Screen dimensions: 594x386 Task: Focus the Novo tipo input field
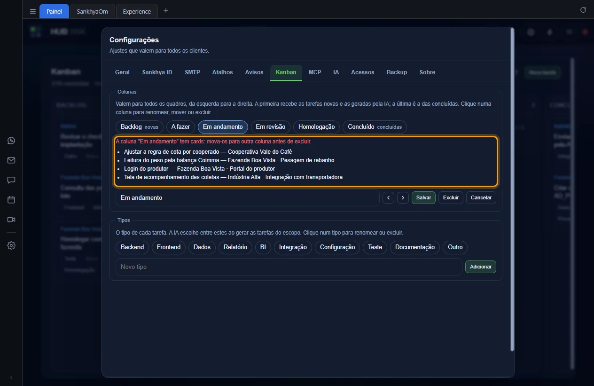pyautogui.click(x=289, y=267)
